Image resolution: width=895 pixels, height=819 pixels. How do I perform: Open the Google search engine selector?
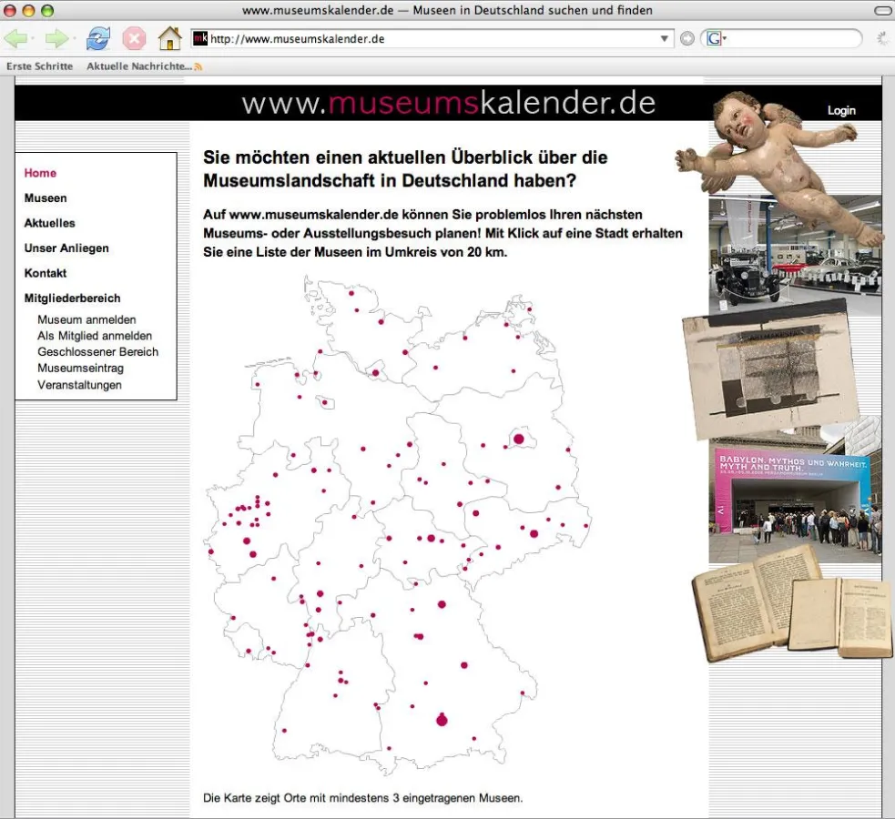pos(712,38)
